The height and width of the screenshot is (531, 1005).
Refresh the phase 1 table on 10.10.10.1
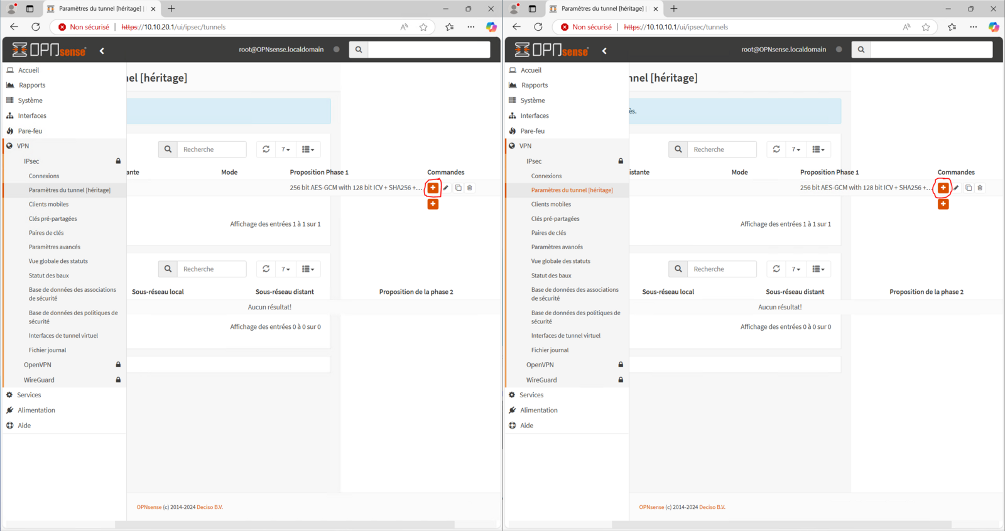(776, 149)
